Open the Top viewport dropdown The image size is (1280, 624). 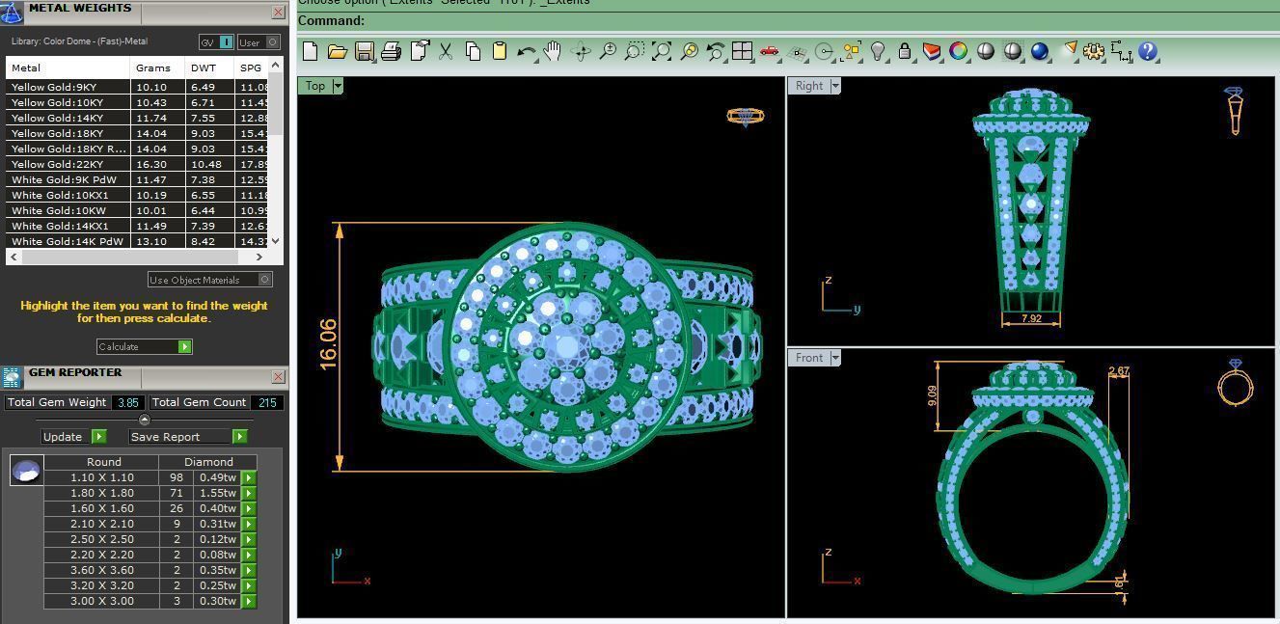(x=337, y=86)
